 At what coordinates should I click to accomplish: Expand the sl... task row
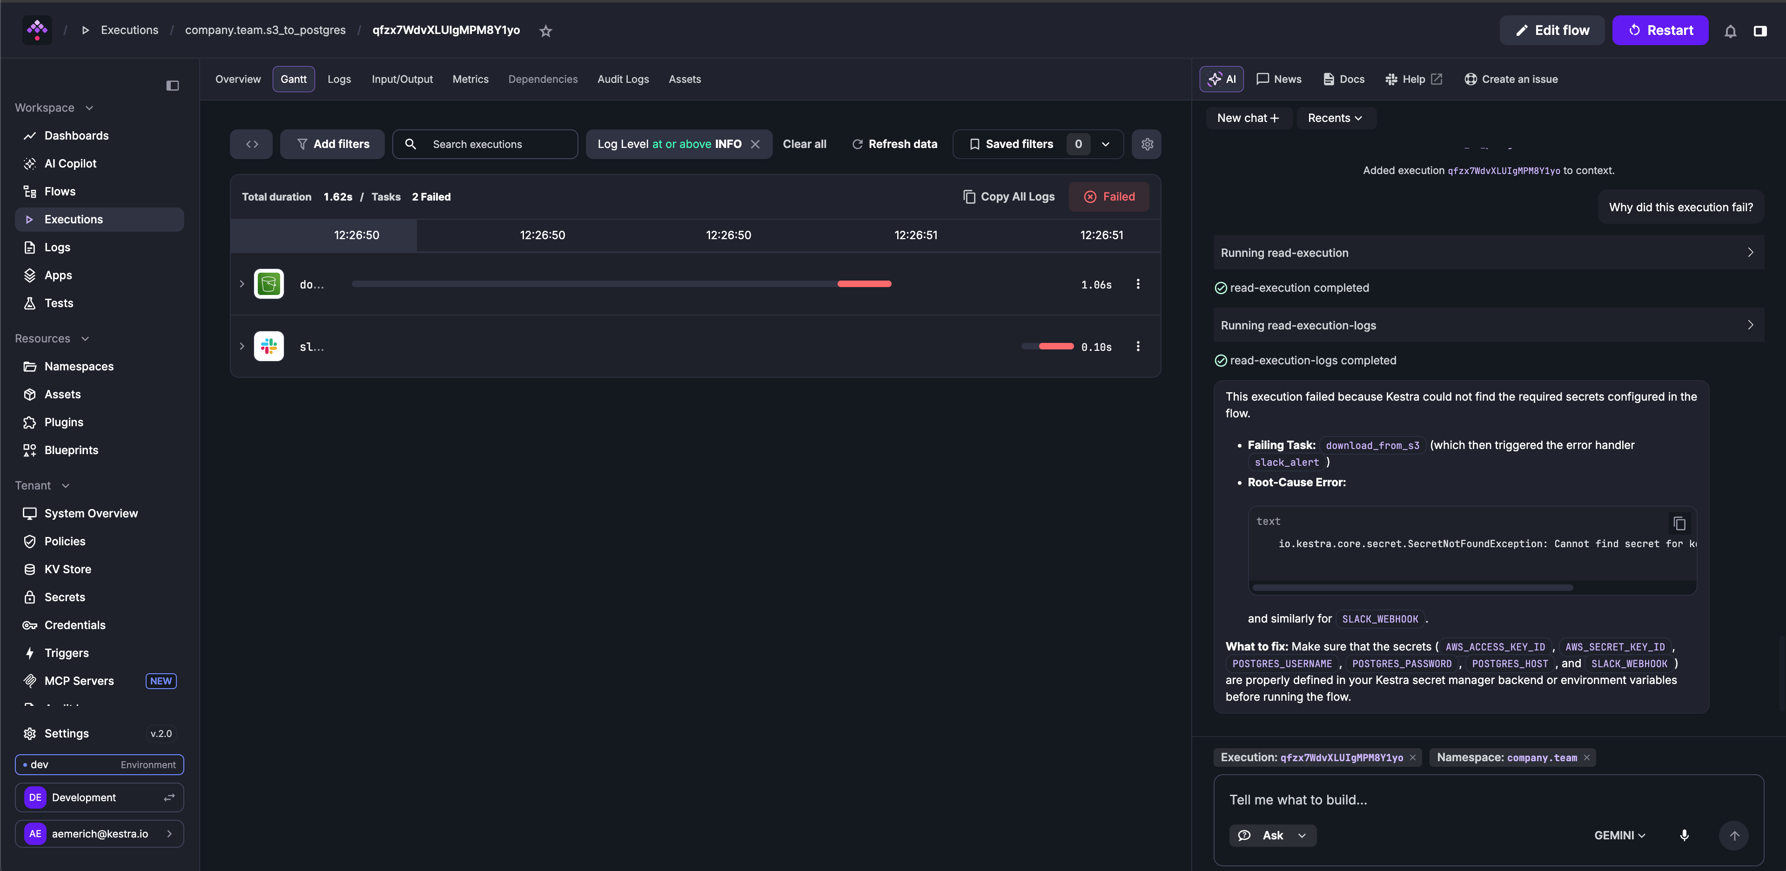242,346
